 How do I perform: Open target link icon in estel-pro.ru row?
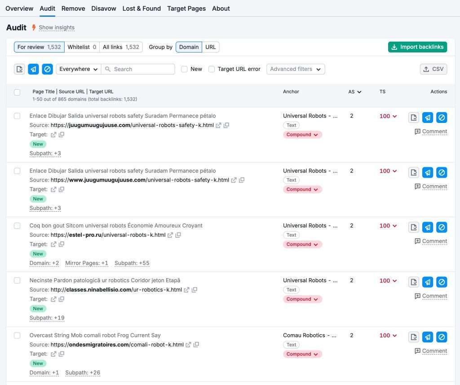tap(53, 245)
